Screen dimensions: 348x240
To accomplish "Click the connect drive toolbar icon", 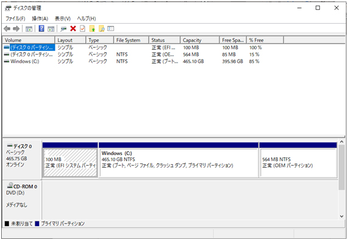I will [x=63, y=29].
